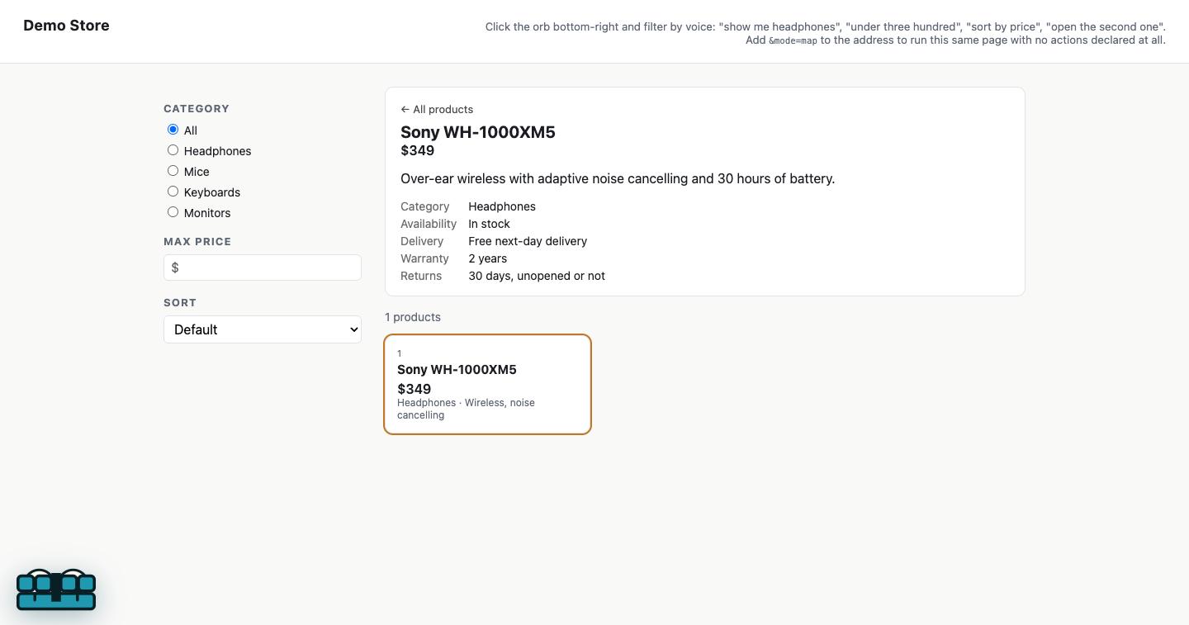Choose the Mice category option
This screenshot has width=1189, height=625.
(173, 171)
